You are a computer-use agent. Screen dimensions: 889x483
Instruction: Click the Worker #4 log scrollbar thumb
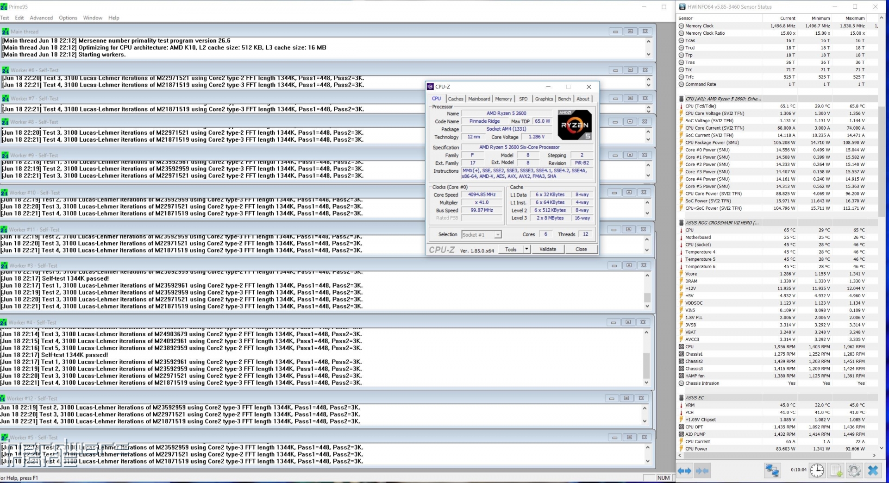[x=646, y=365]
